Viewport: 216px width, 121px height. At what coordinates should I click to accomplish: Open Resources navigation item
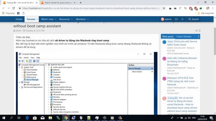click(64, 19)
